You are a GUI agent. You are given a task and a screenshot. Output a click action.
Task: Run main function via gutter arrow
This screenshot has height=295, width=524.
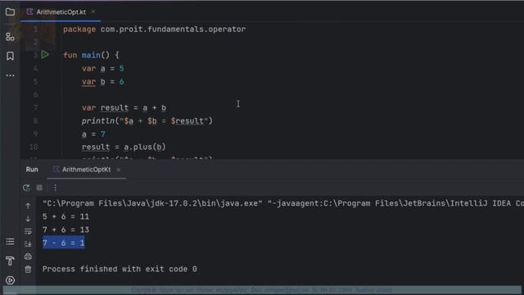pos(45,55)
